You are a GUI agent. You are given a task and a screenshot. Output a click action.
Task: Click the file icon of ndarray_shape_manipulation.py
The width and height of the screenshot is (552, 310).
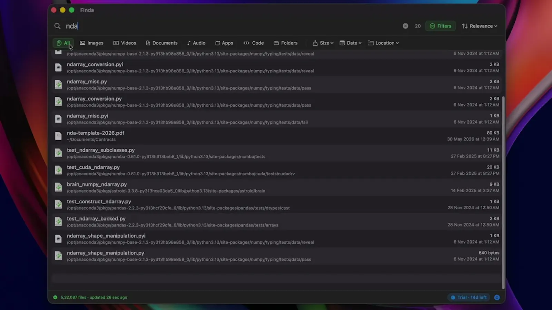tap(58, 256)
